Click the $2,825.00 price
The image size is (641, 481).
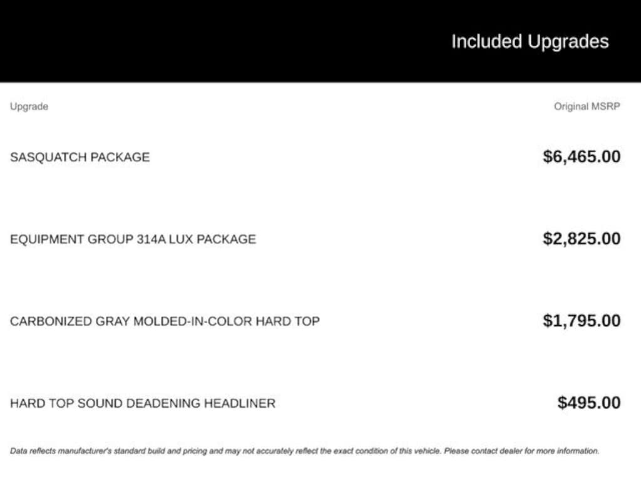(x=582, y=239)
